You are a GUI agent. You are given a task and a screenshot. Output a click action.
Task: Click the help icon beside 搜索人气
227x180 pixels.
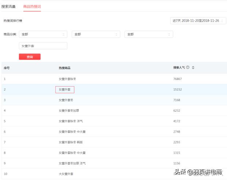188,68
